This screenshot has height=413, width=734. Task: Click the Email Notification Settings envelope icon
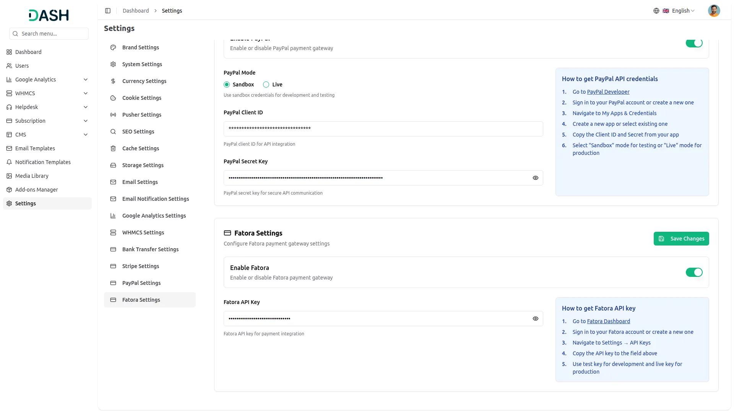coord(113,199)
